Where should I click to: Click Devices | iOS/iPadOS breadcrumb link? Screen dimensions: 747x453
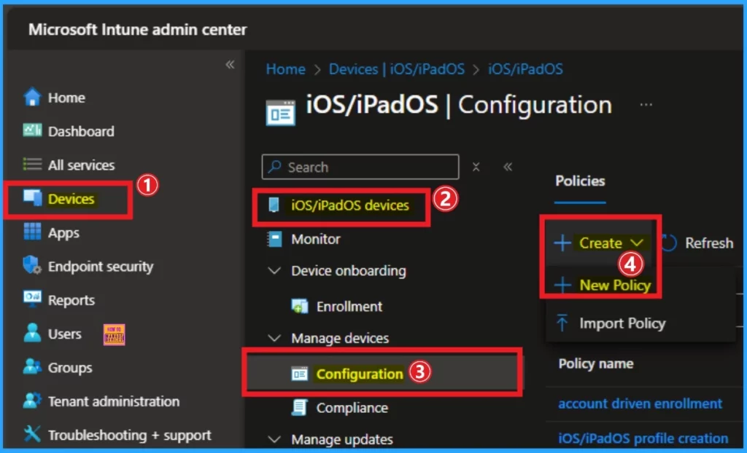click(x=397, y=69)
